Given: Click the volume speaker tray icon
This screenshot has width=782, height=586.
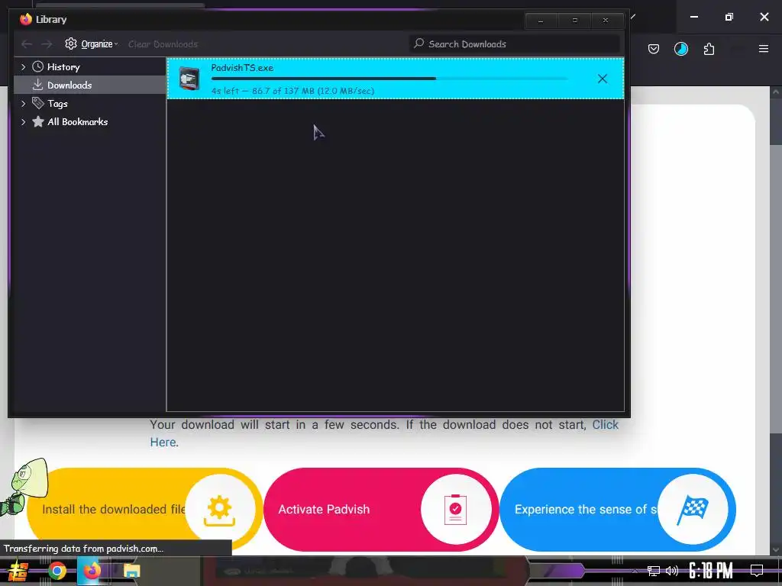Looking at the screenshot, I should (x=672, y=571).
